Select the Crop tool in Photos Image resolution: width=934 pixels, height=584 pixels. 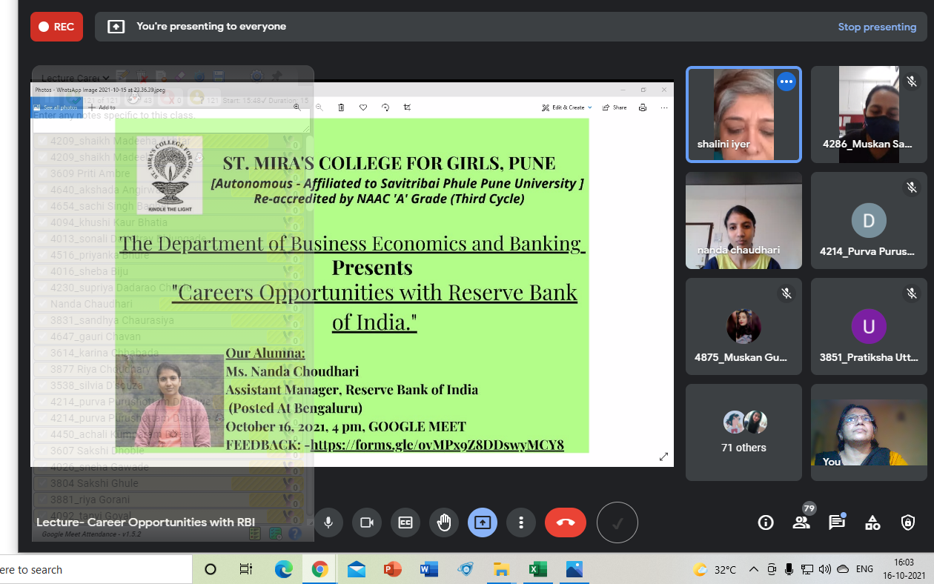[408, 107]
